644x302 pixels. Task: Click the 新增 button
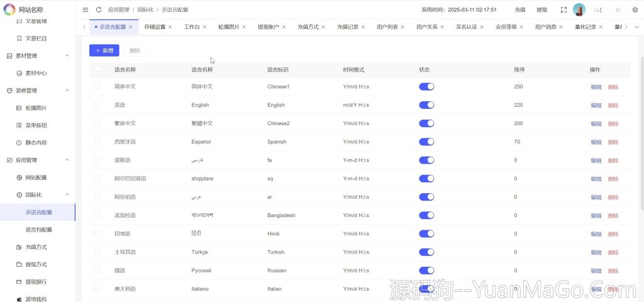click(104, 50)
